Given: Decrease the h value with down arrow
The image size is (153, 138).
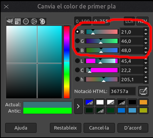Looking at the screenshot, I should tap(146, 82).
